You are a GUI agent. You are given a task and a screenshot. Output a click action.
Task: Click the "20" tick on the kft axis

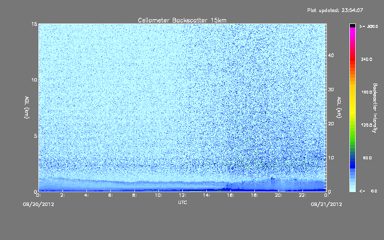[x=331, y=124]
